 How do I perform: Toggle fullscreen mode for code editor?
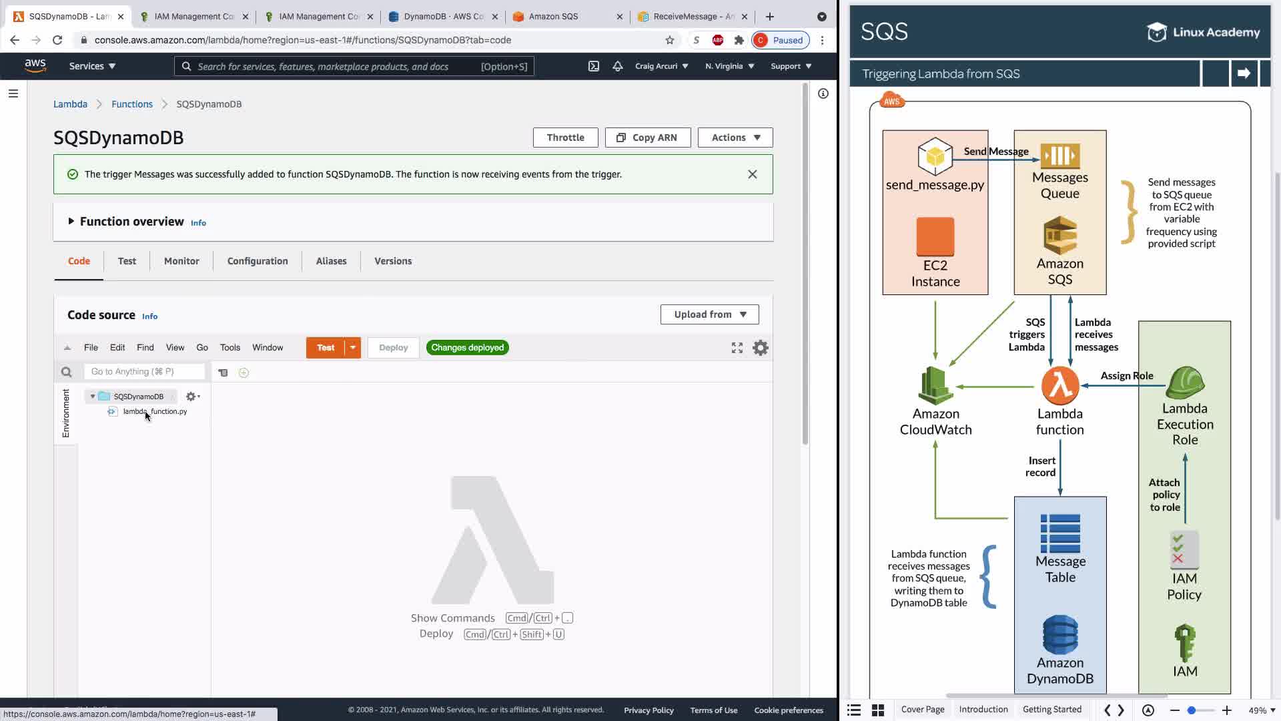point(737,348)
